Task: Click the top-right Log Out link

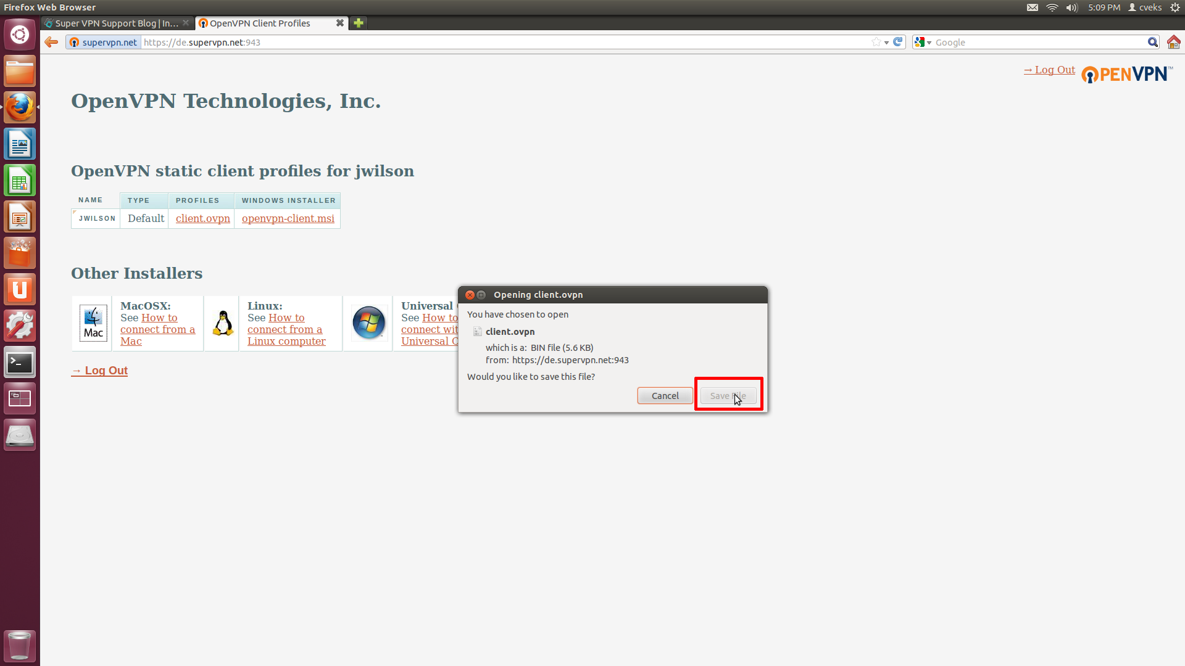Action: [1049, 70]
